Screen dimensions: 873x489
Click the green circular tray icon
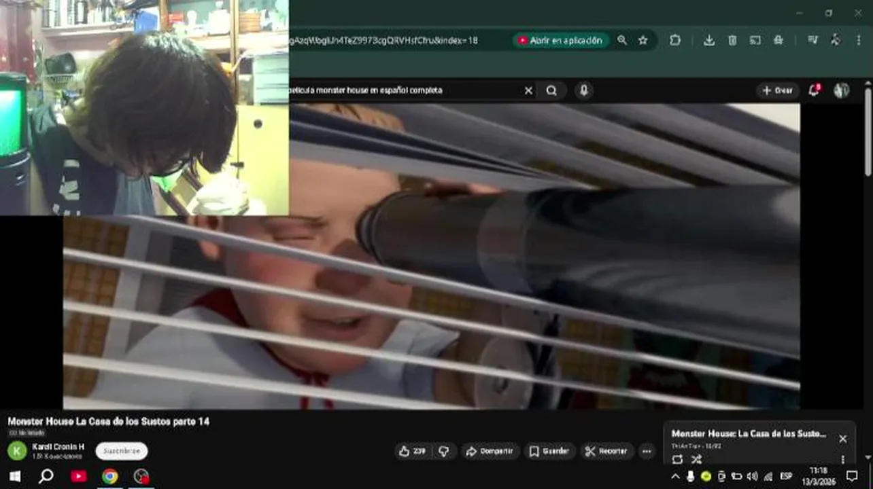point(706,476)
